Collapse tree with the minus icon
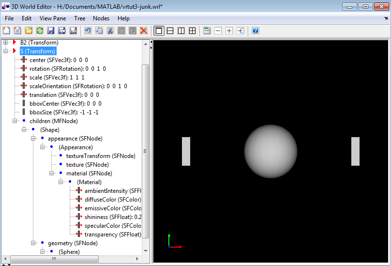Viewport: 391px width, 266px height. tap(218, 31)
